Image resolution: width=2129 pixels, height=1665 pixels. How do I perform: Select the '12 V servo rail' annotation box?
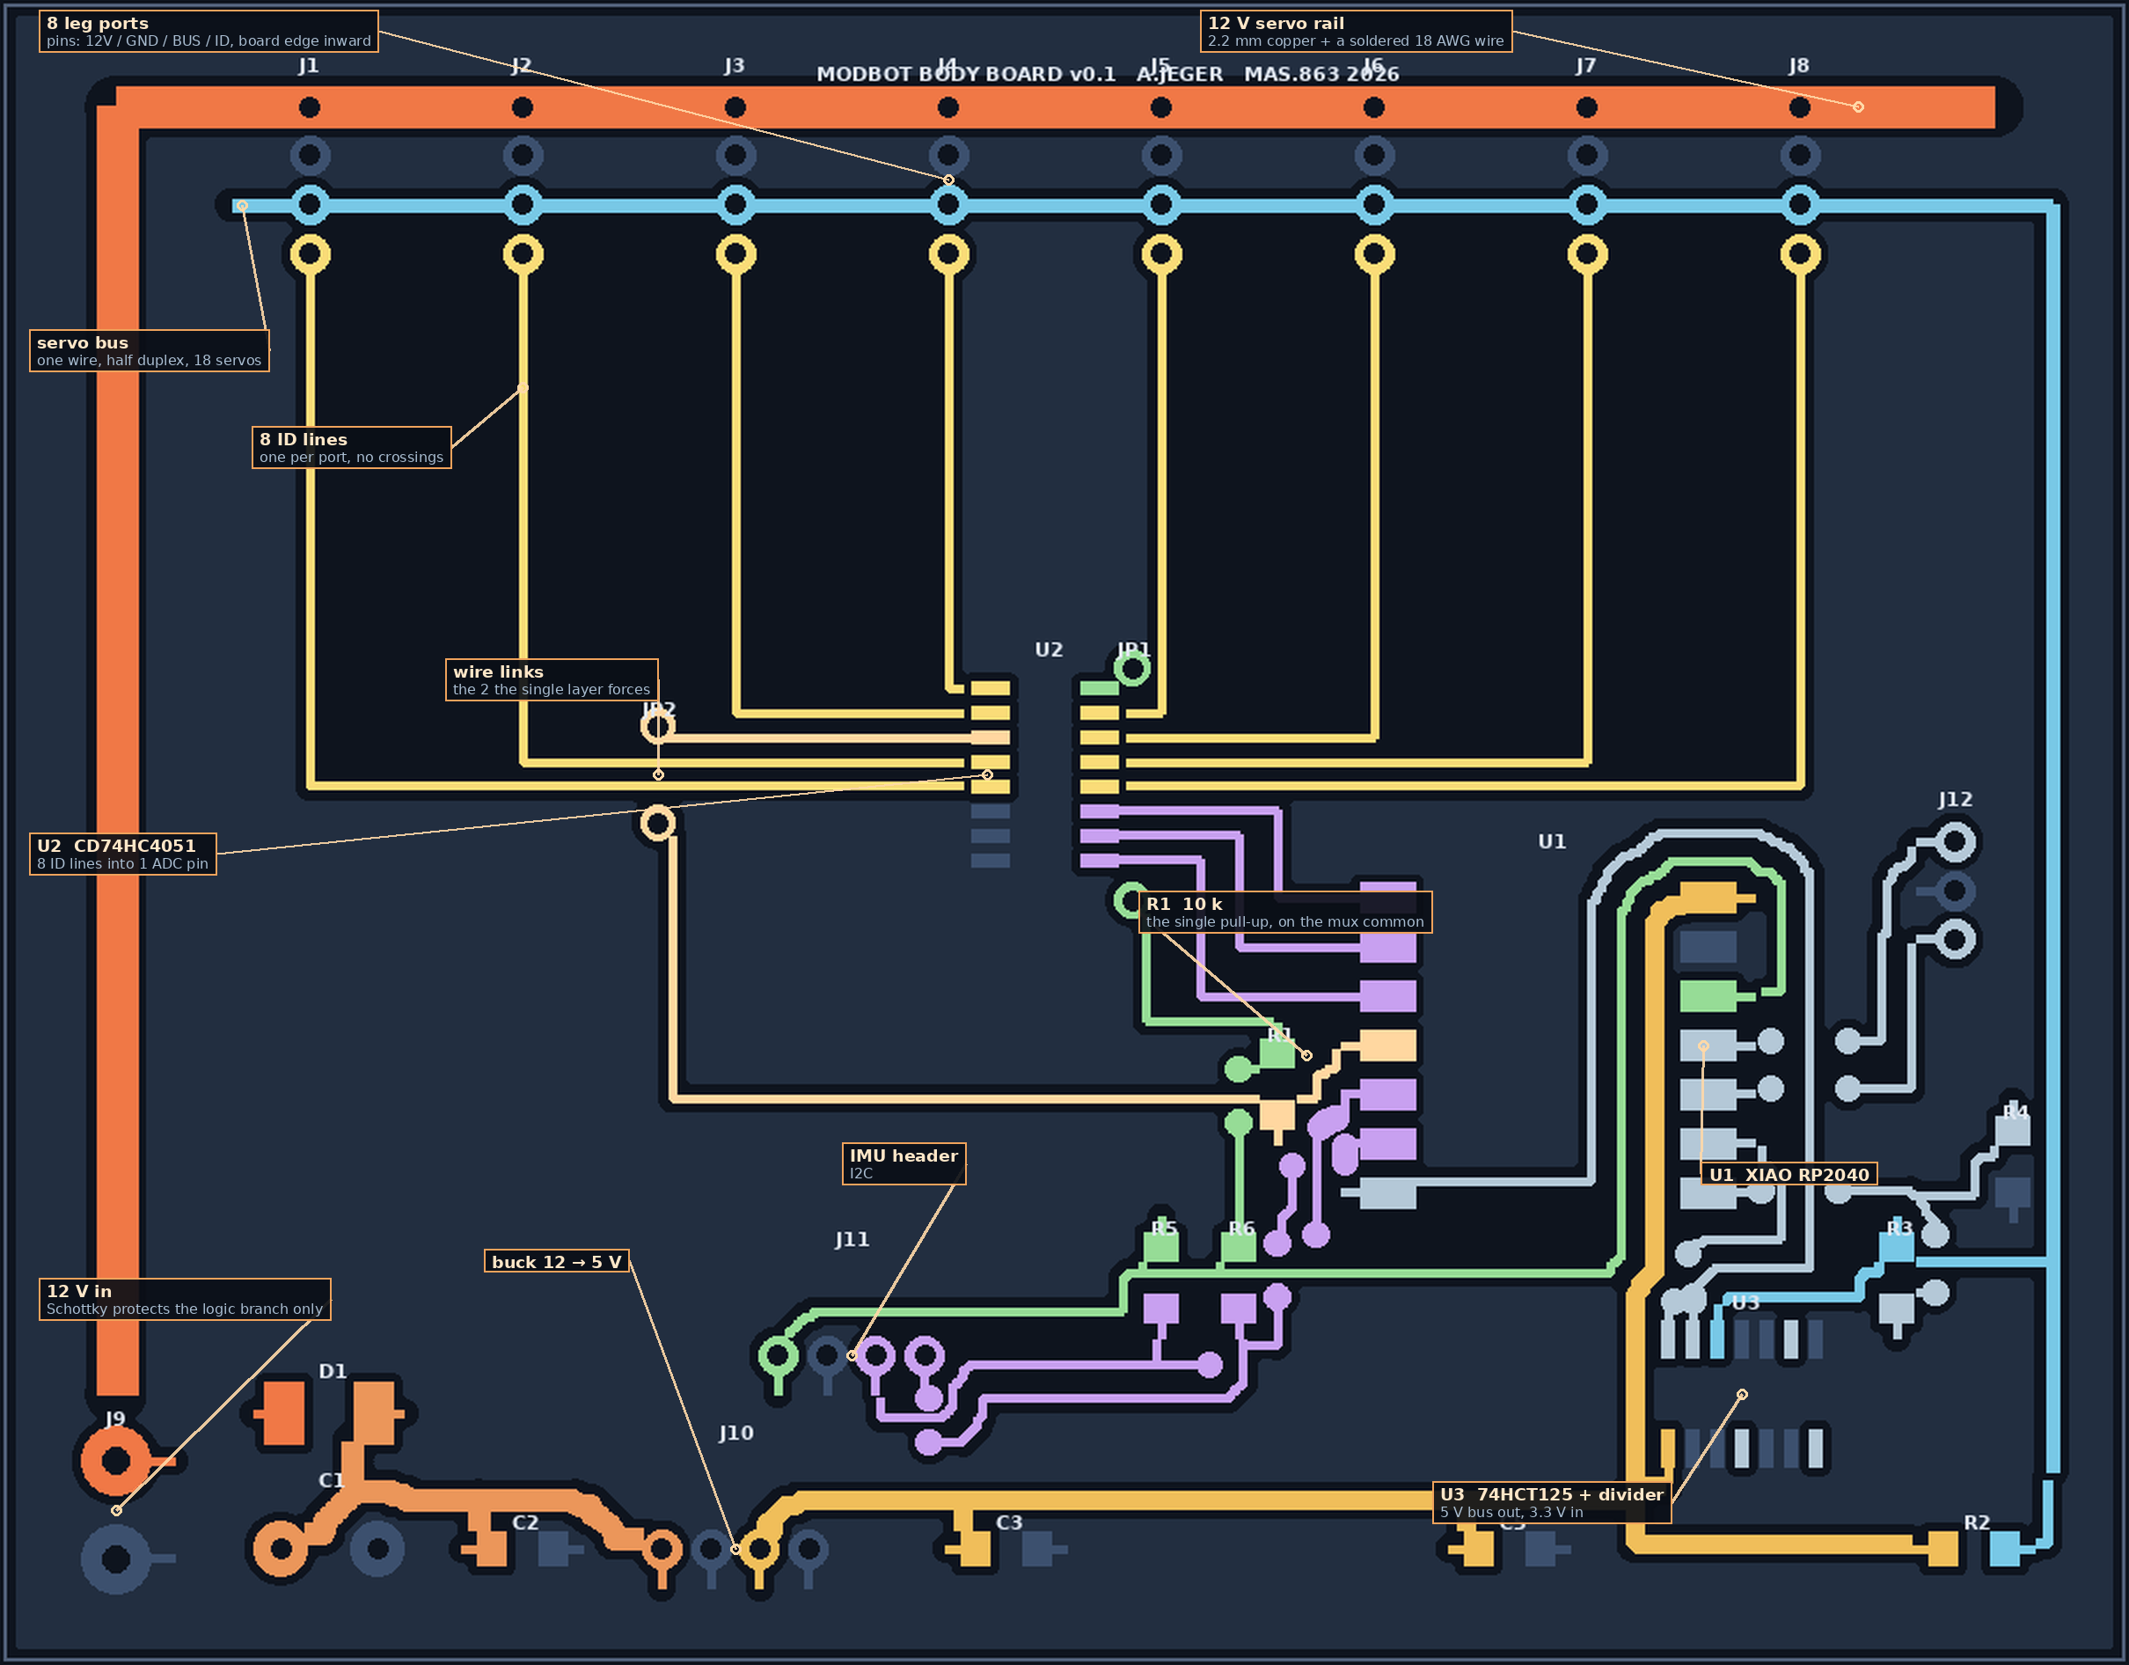pos(1356,31)
